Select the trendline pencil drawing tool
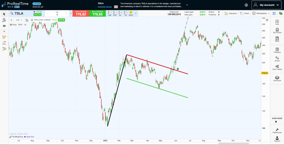The height and width of the screenshot is (145, 284). pyautogui.click(x=4, y=37)
